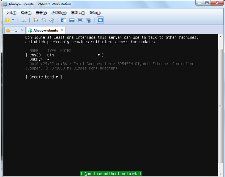Viewport: 225px width, 177px height.
Task: Click the console view toolbar icon
Action: tap(100, 20)
